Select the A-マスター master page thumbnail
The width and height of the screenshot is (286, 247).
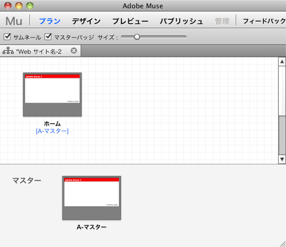[92, 198]
